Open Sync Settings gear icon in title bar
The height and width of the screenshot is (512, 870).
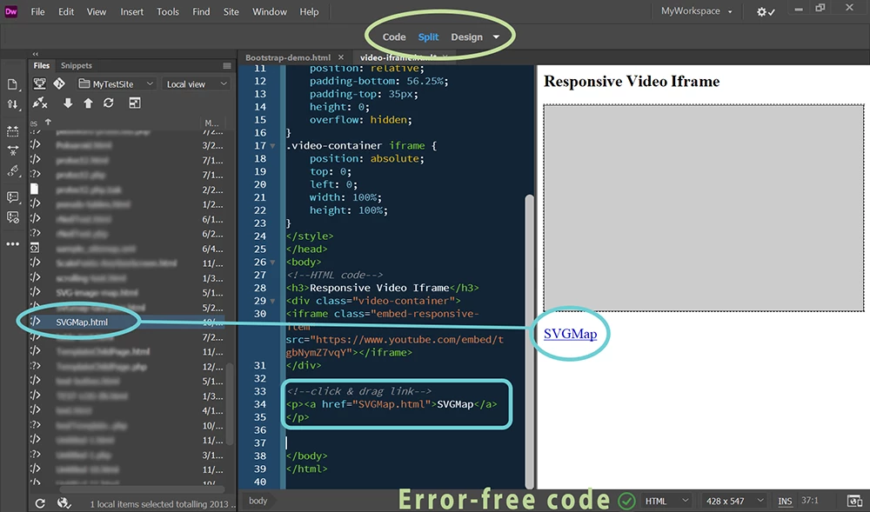pos(766,11)
